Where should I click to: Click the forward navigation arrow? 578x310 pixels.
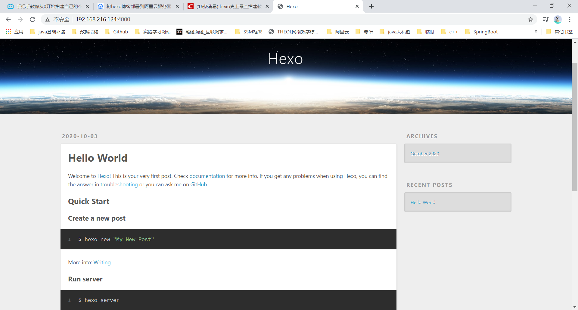coord(20,20)
